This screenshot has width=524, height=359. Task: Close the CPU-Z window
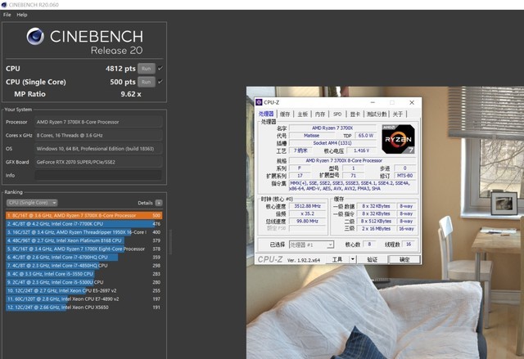(x=412, y=102)
